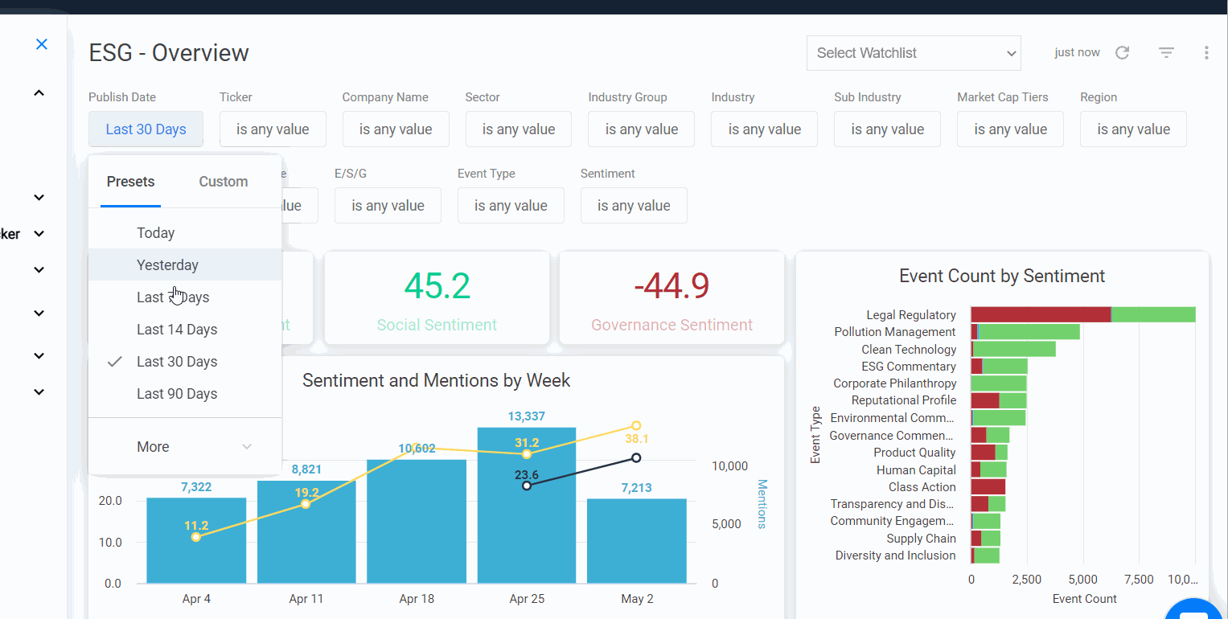Choose the Today preset

[x=155, y=233]
